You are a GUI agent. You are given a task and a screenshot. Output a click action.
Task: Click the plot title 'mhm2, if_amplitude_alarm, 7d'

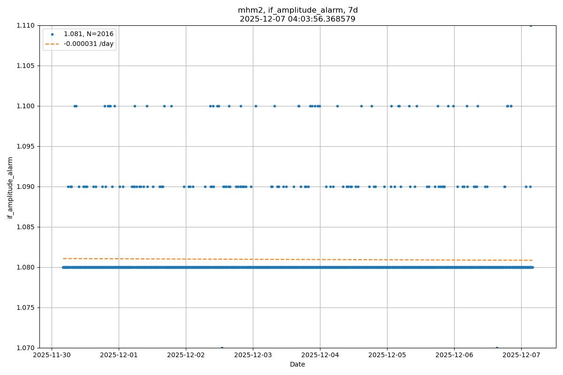tap(297, 10)
